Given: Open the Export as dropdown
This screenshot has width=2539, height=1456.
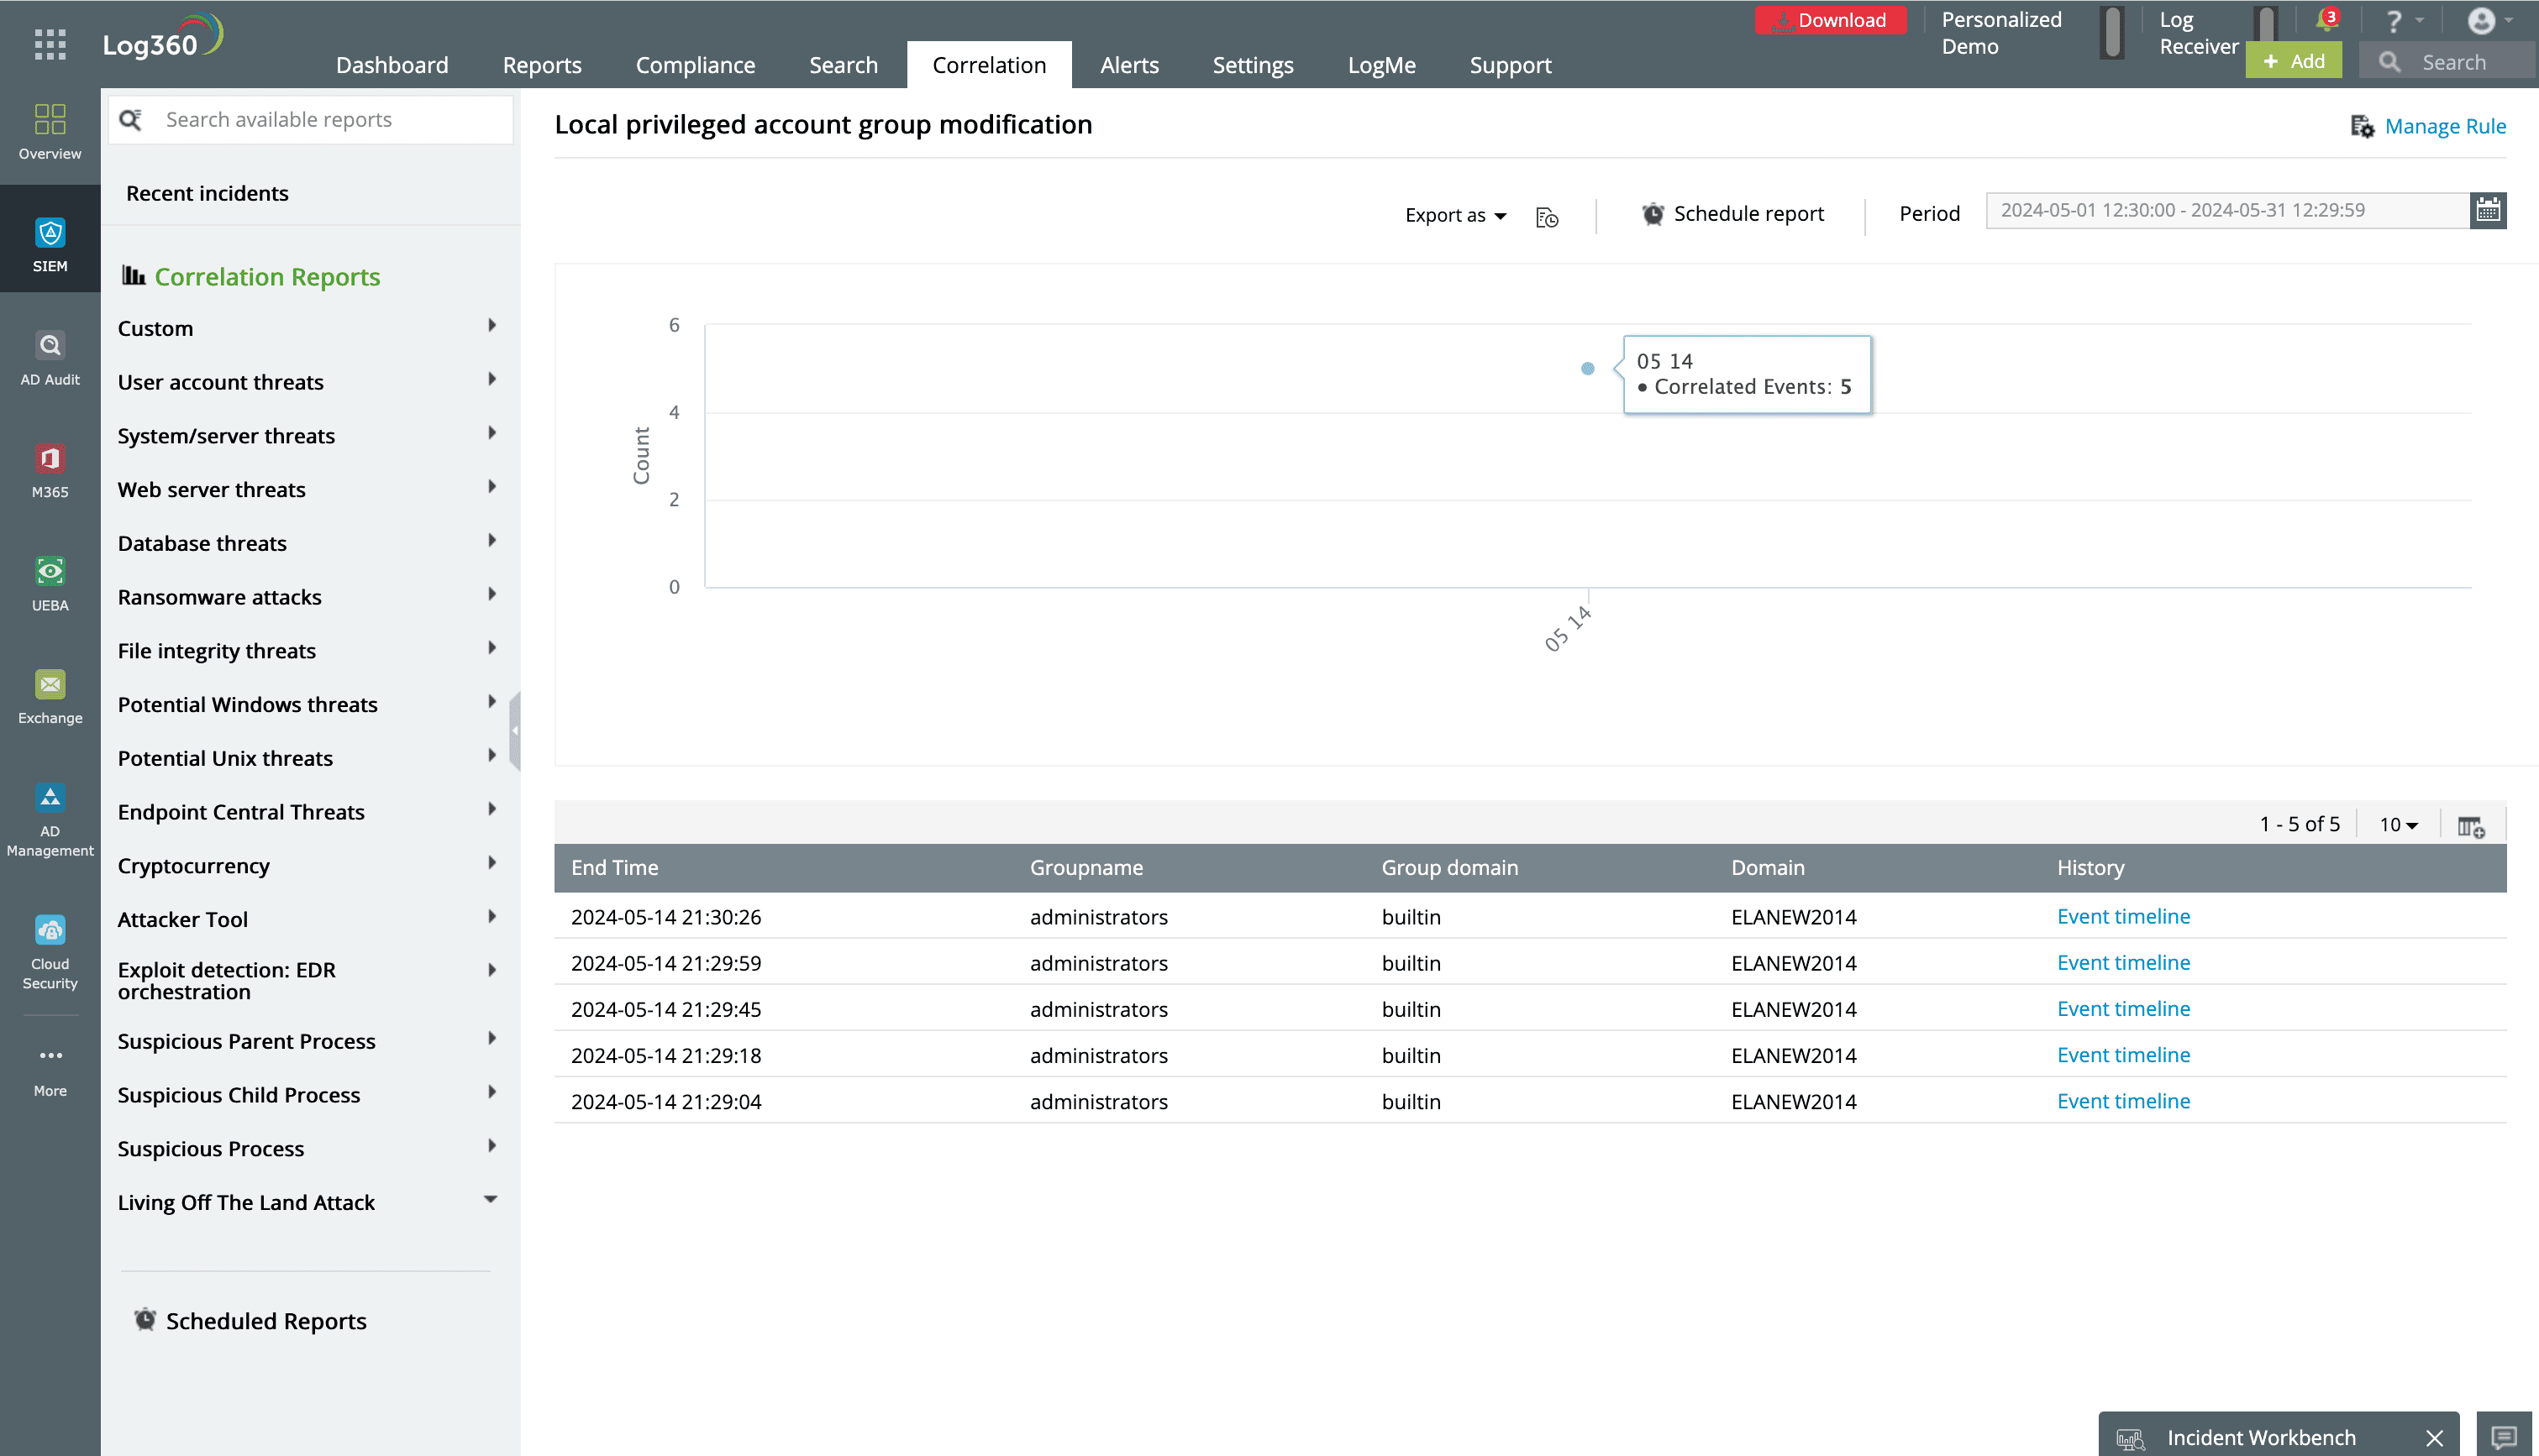Looking at the screenshot, I should [1453, 215].
